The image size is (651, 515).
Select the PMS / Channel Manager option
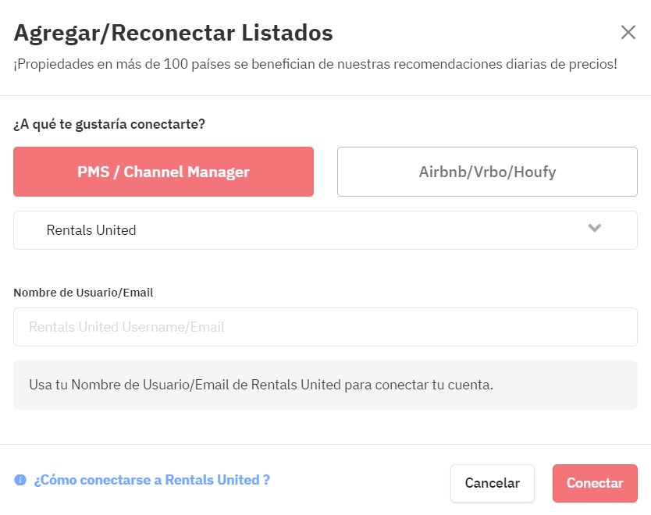click(x=163, y=172)
